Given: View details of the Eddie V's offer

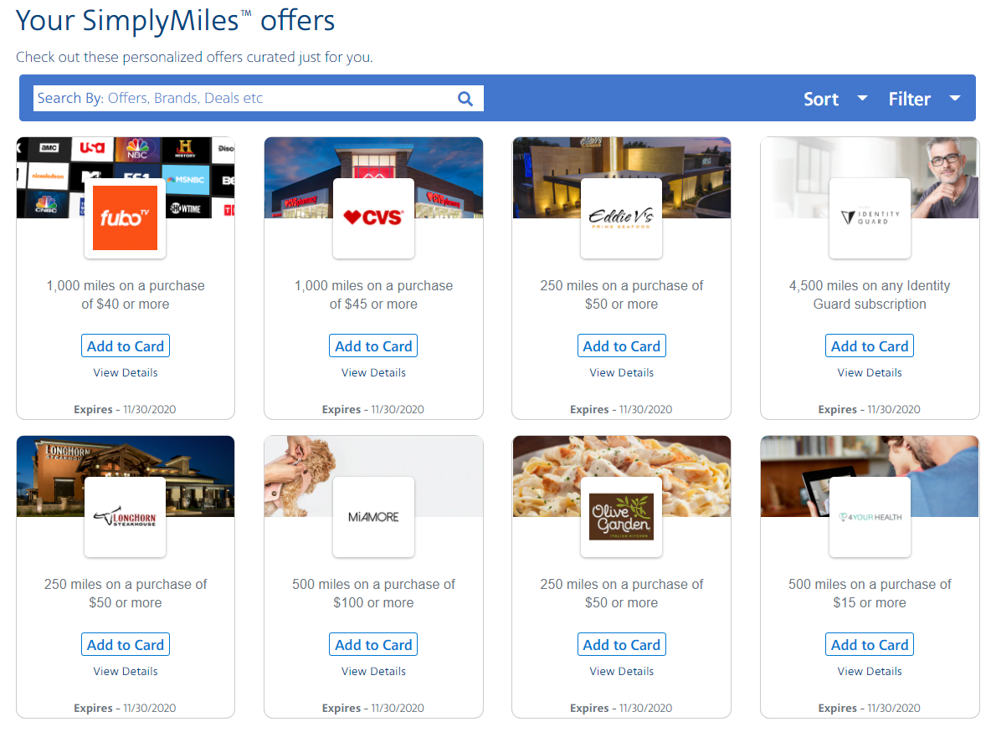Looking at the screenshot, I should tap(621, 372).
